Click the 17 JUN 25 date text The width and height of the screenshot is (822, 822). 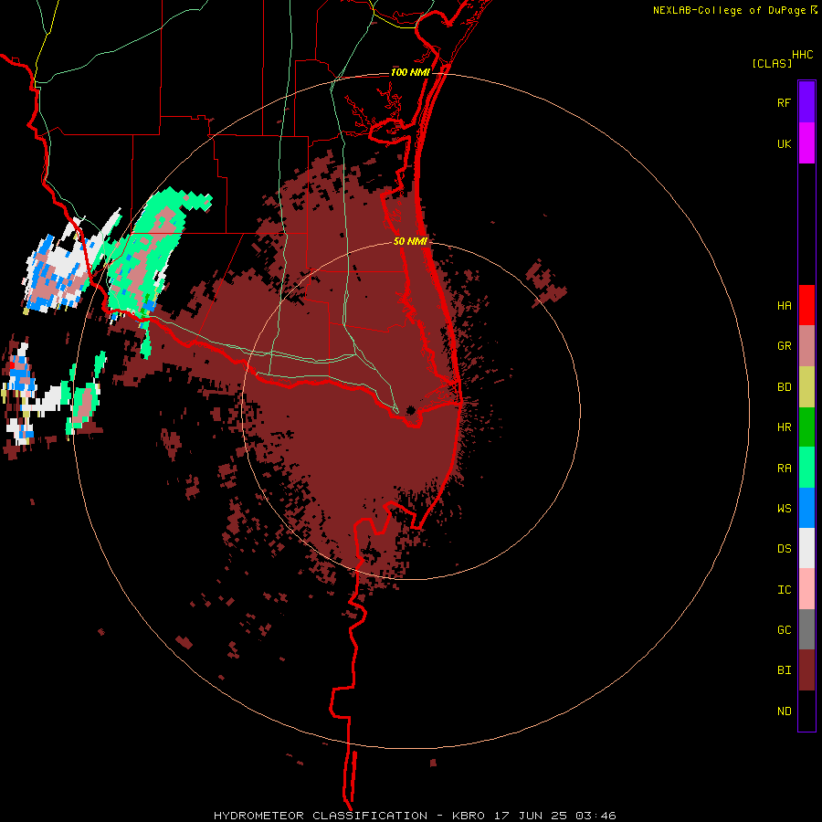531,816
